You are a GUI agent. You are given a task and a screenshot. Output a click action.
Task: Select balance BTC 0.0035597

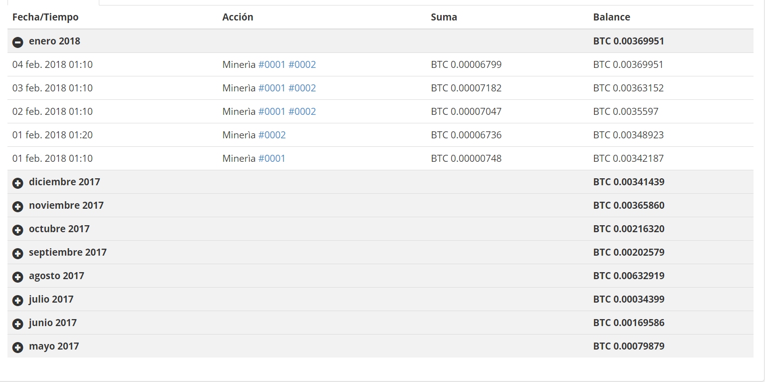(626, 111)
